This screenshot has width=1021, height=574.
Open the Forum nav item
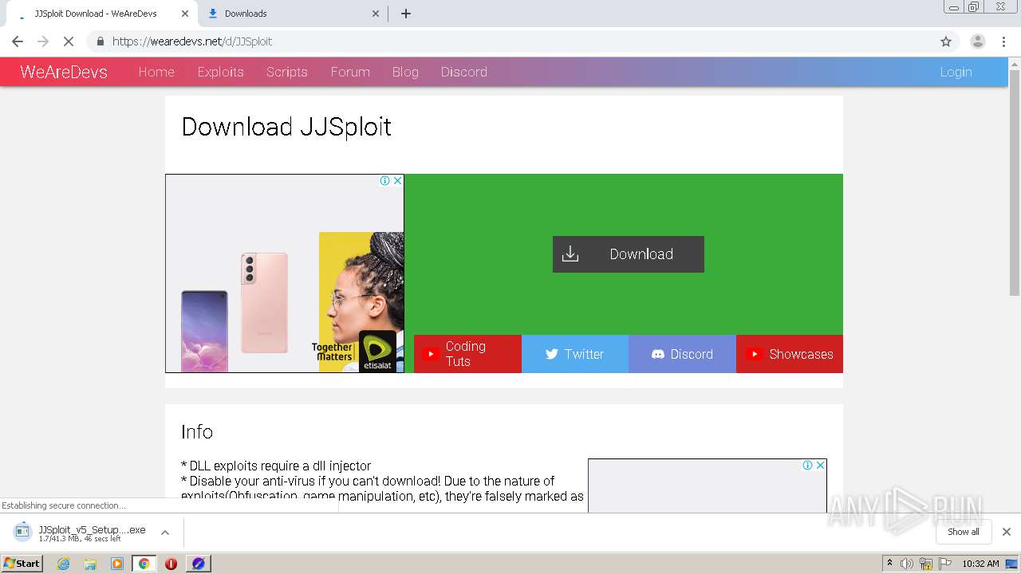(350, 72)
